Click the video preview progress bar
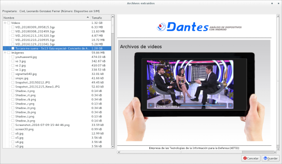This screenshot has height=164, width=282. [x=203, y=106]
